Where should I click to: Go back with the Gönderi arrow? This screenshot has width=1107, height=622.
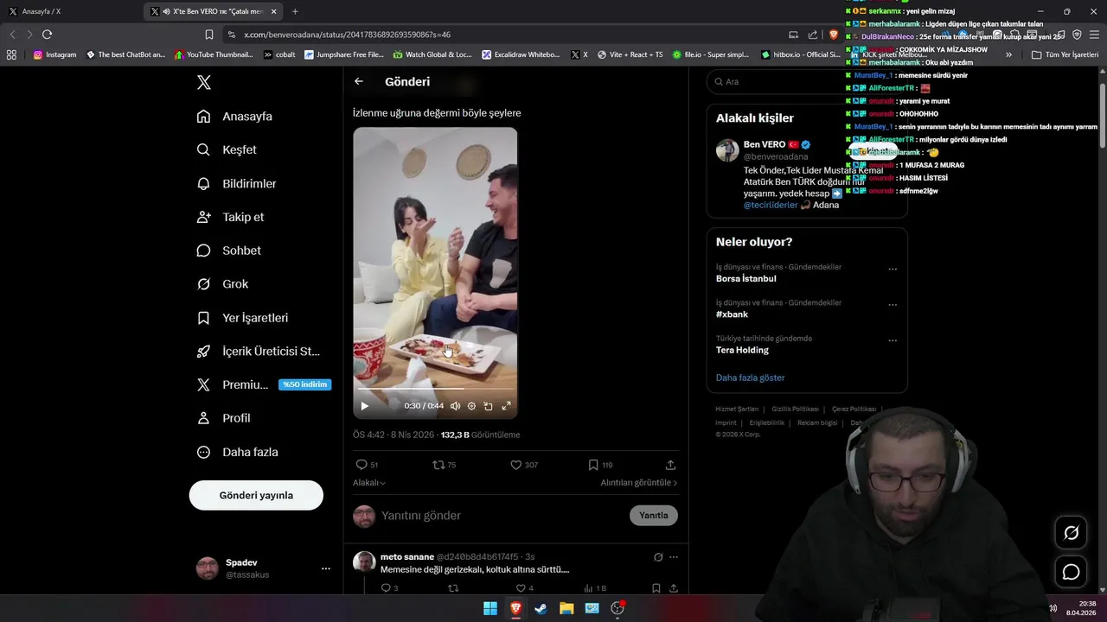coord(359,81)
